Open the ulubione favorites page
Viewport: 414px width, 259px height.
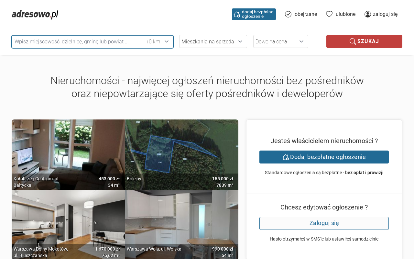point(345,14)
